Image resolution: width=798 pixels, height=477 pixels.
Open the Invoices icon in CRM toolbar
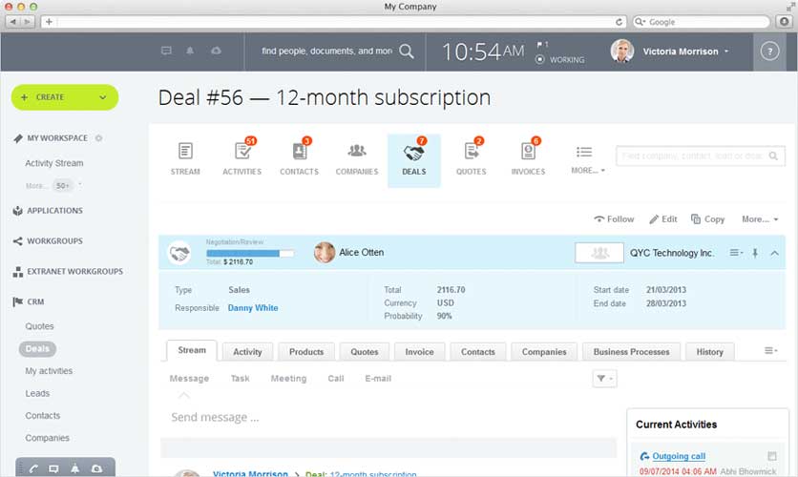528,153
